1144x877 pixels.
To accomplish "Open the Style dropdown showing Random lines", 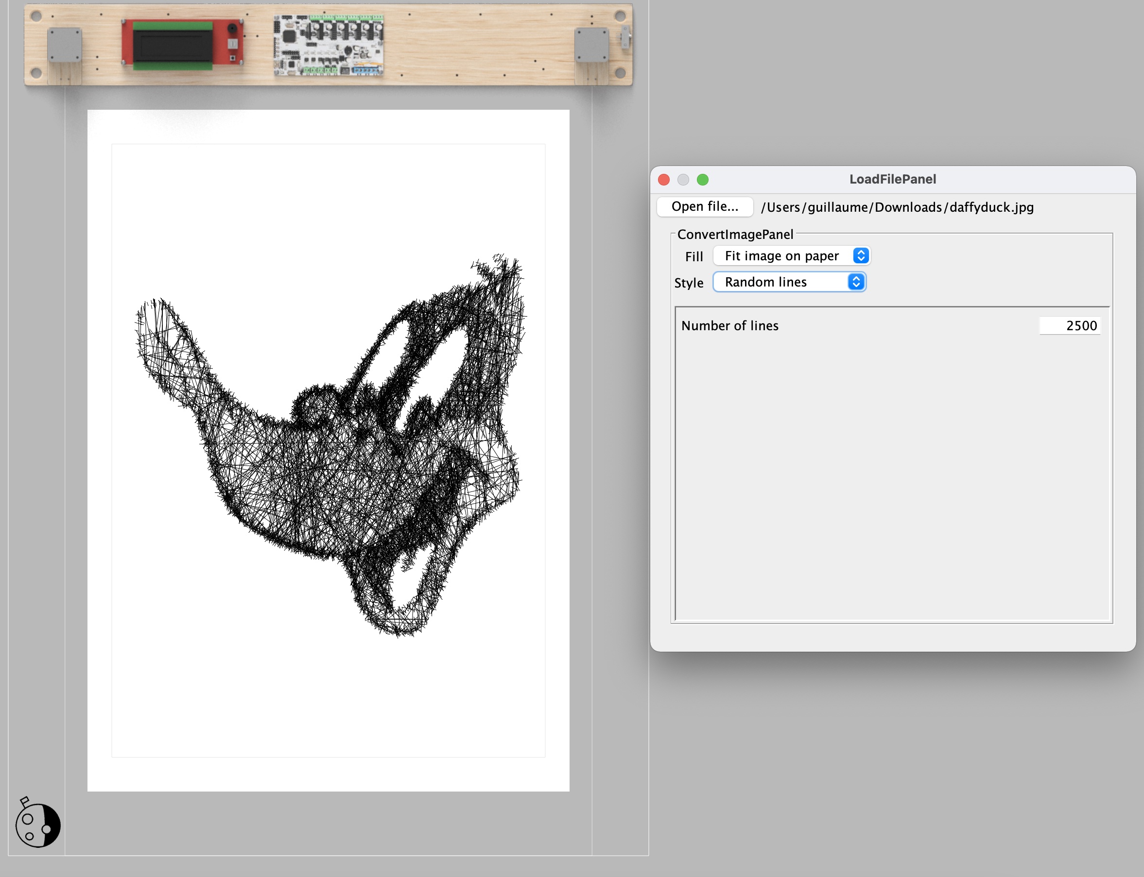I will point(789,282).
